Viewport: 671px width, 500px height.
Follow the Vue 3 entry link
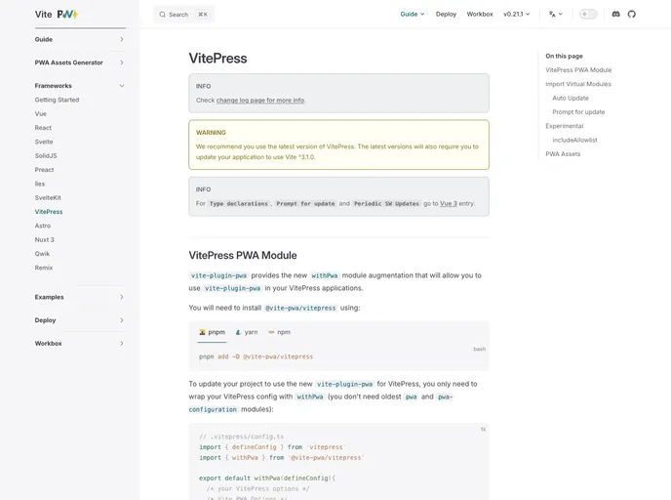pos(448,203)
